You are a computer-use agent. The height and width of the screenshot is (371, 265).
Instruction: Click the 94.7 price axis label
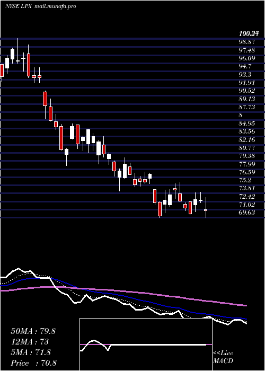pyautogui.click(x=245, y=66)
